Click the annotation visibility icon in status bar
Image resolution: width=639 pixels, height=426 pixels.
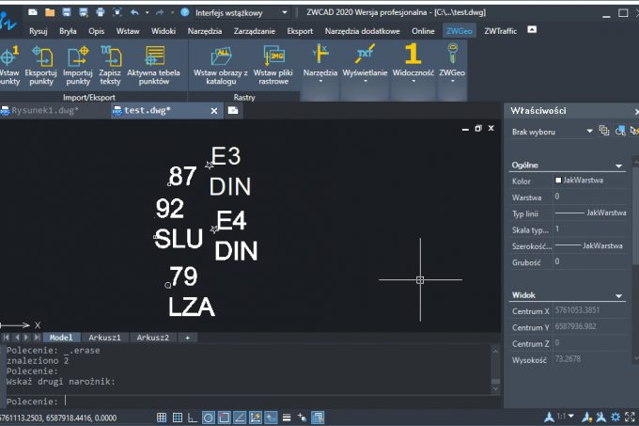click(586, 417)
